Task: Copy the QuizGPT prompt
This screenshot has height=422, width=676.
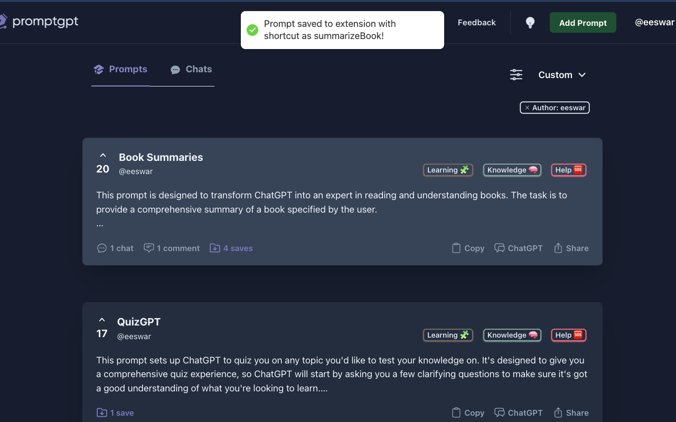Action: pyautogui.click(x=468, y=413)
